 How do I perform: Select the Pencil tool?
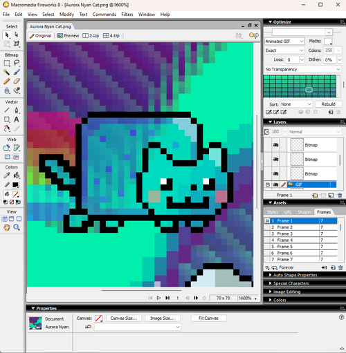(x=7, y=81)
